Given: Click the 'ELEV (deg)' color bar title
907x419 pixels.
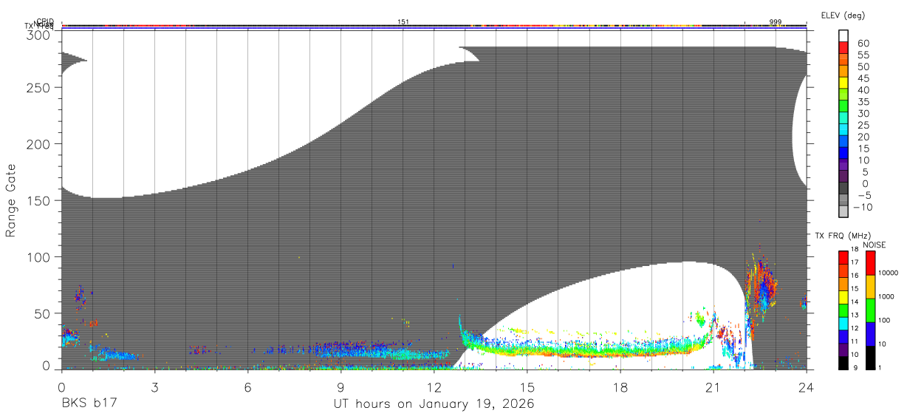Looking at the screenshot, I should click(x=843, y=15).
